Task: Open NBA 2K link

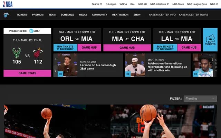Action: 143,4
